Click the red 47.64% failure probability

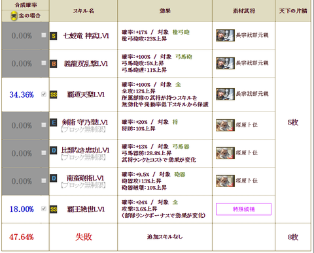pos(22,237)
